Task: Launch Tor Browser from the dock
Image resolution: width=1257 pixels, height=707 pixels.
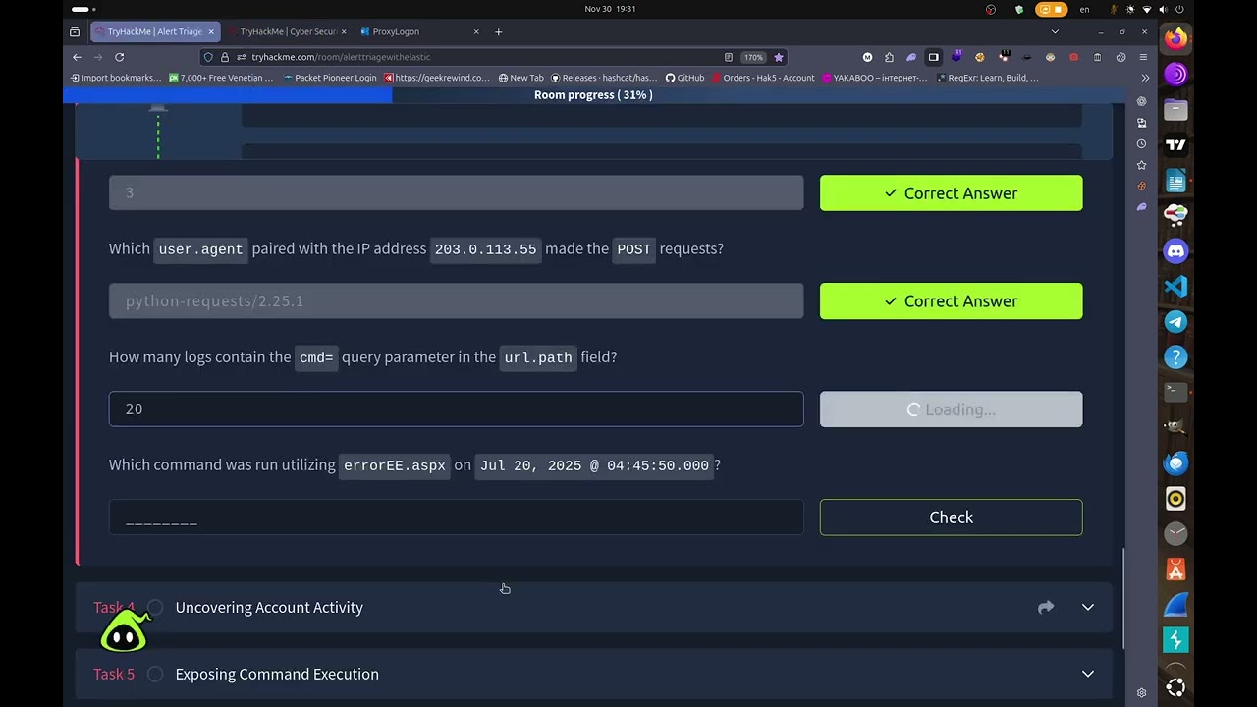Action: (1175, 74)
